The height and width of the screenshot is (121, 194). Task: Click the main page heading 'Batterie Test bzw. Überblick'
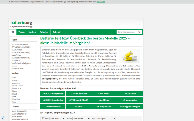click(85, 41)
